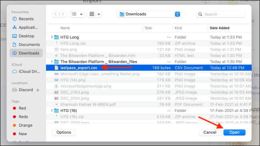The height and width of the screenshot is (146, 260).
Task: Go forward with the right chevron button
Action: pyautogui.click(x=63, y=14)
